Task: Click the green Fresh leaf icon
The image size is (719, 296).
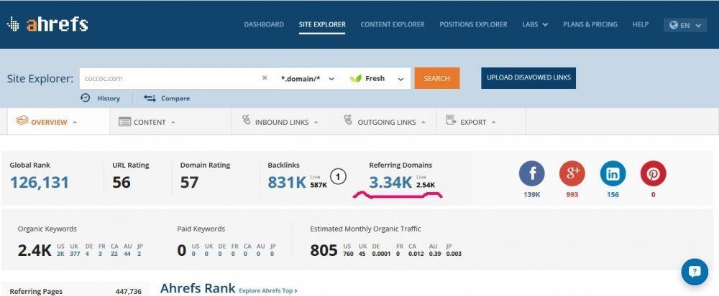Action: pos(355,79)
